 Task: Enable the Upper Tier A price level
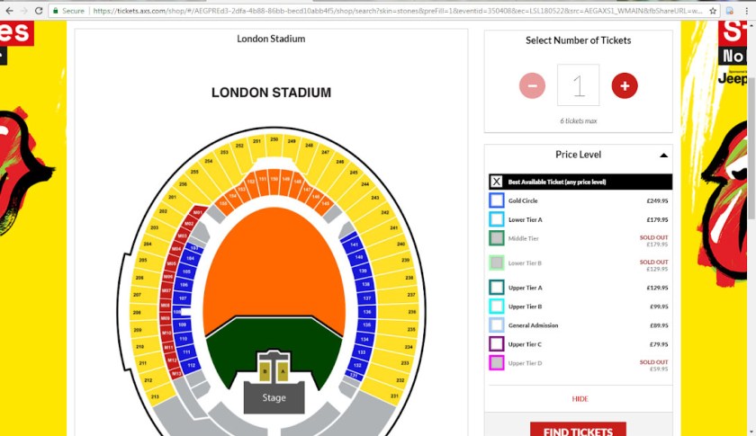pos(496,288)
